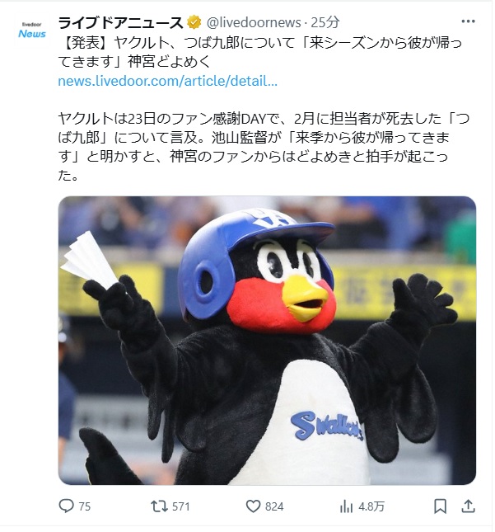This screenshot has height=532, width=495.
Task: Click the 25分 timestamp
Action: click(x=325, y=23)
